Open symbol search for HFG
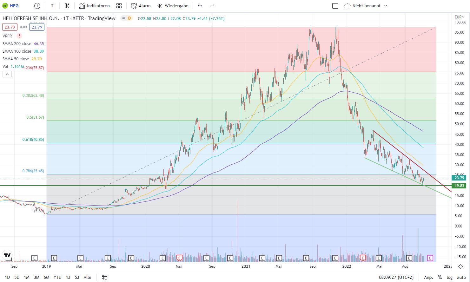Screen dimensions: 470x282 (x=10, y=6)
